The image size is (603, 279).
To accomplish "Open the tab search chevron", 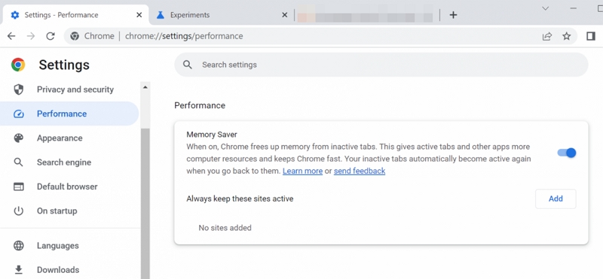I will click(545, 8).
